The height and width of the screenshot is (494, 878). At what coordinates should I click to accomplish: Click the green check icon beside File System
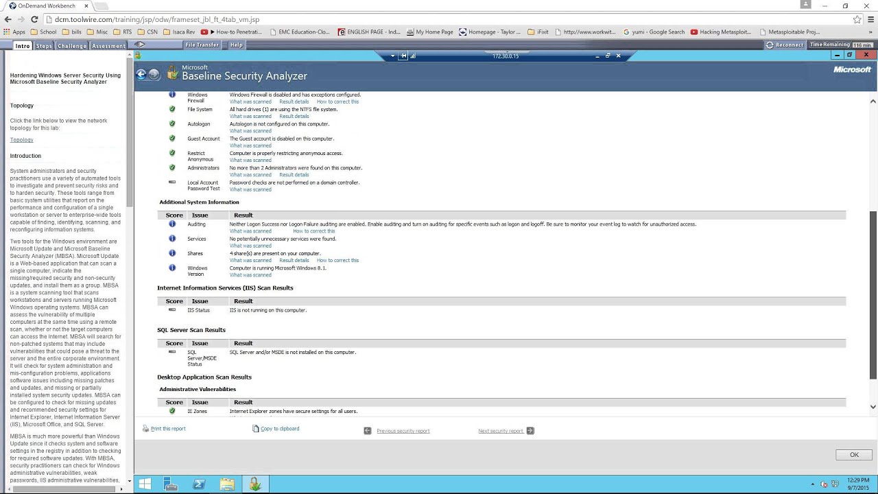(x=172, y=109)
